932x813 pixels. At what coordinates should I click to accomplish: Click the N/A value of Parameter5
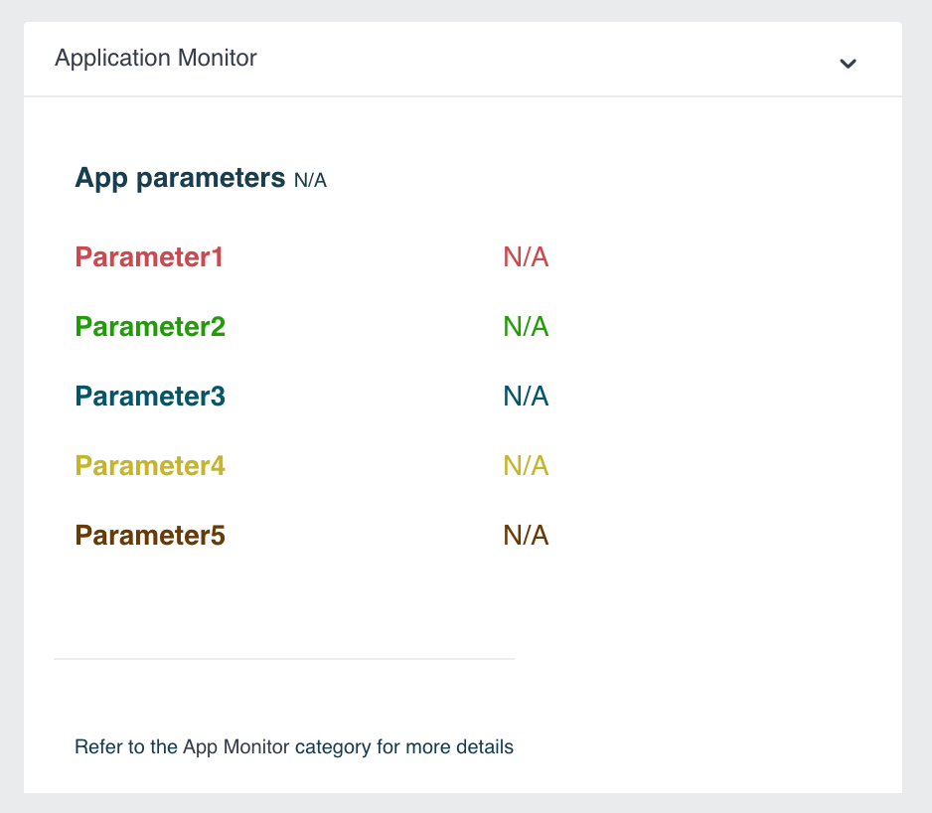(x=526, y=536)
